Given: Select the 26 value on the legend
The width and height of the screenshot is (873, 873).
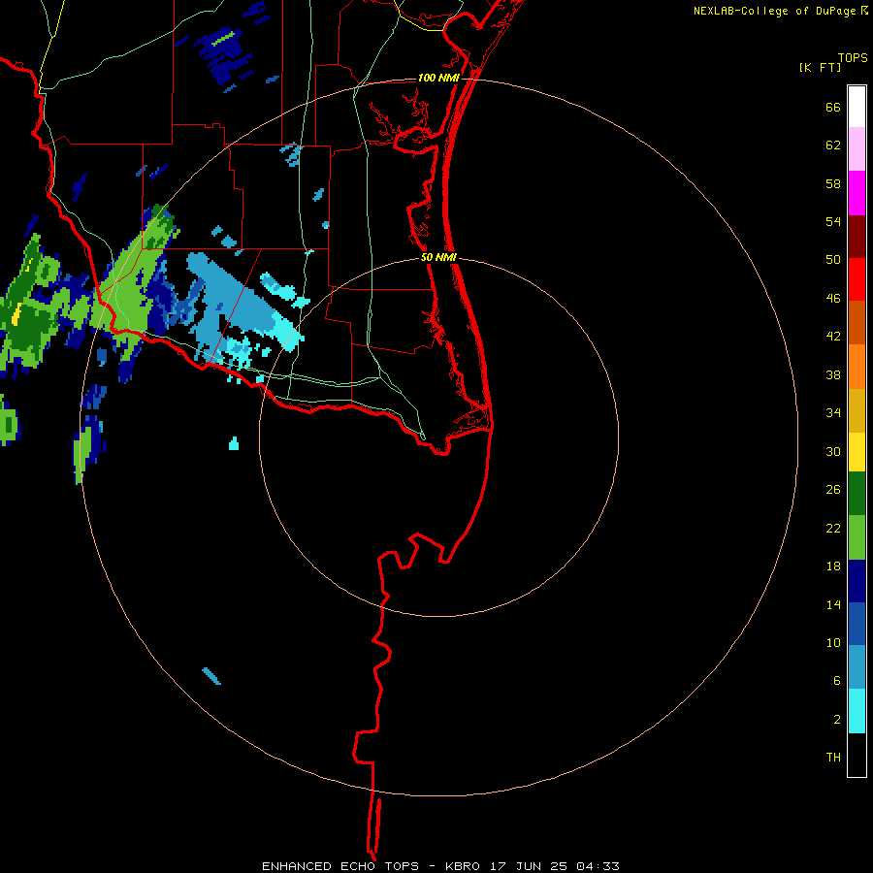Looking at the screenshot, I should 833,490.
